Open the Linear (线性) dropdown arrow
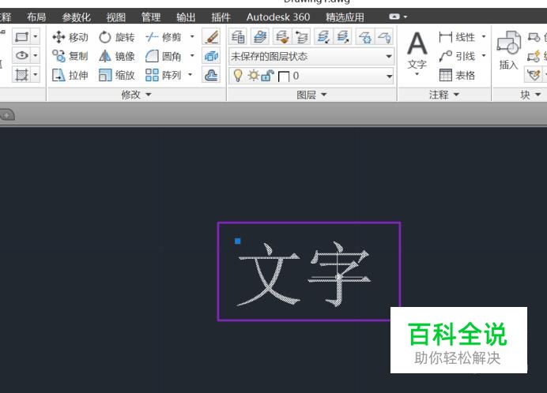The width and height of the screenshot is (547, 393). pos(484,36)
